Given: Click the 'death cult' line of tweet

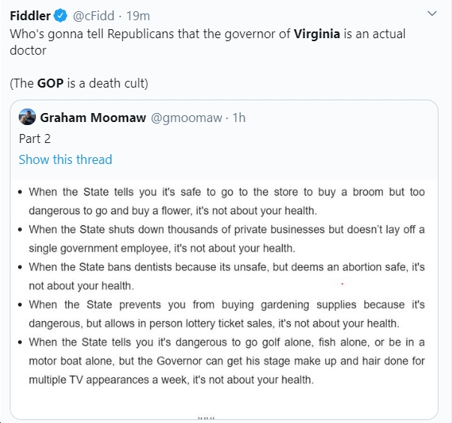Looking at the screenshot, I should [x=79, y=83].
